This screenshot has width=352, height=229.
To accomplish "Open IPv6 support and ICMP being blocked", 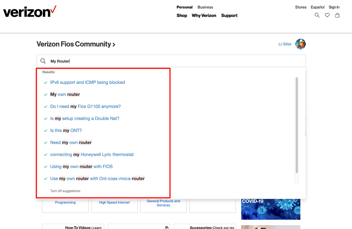I will [87, 82].
